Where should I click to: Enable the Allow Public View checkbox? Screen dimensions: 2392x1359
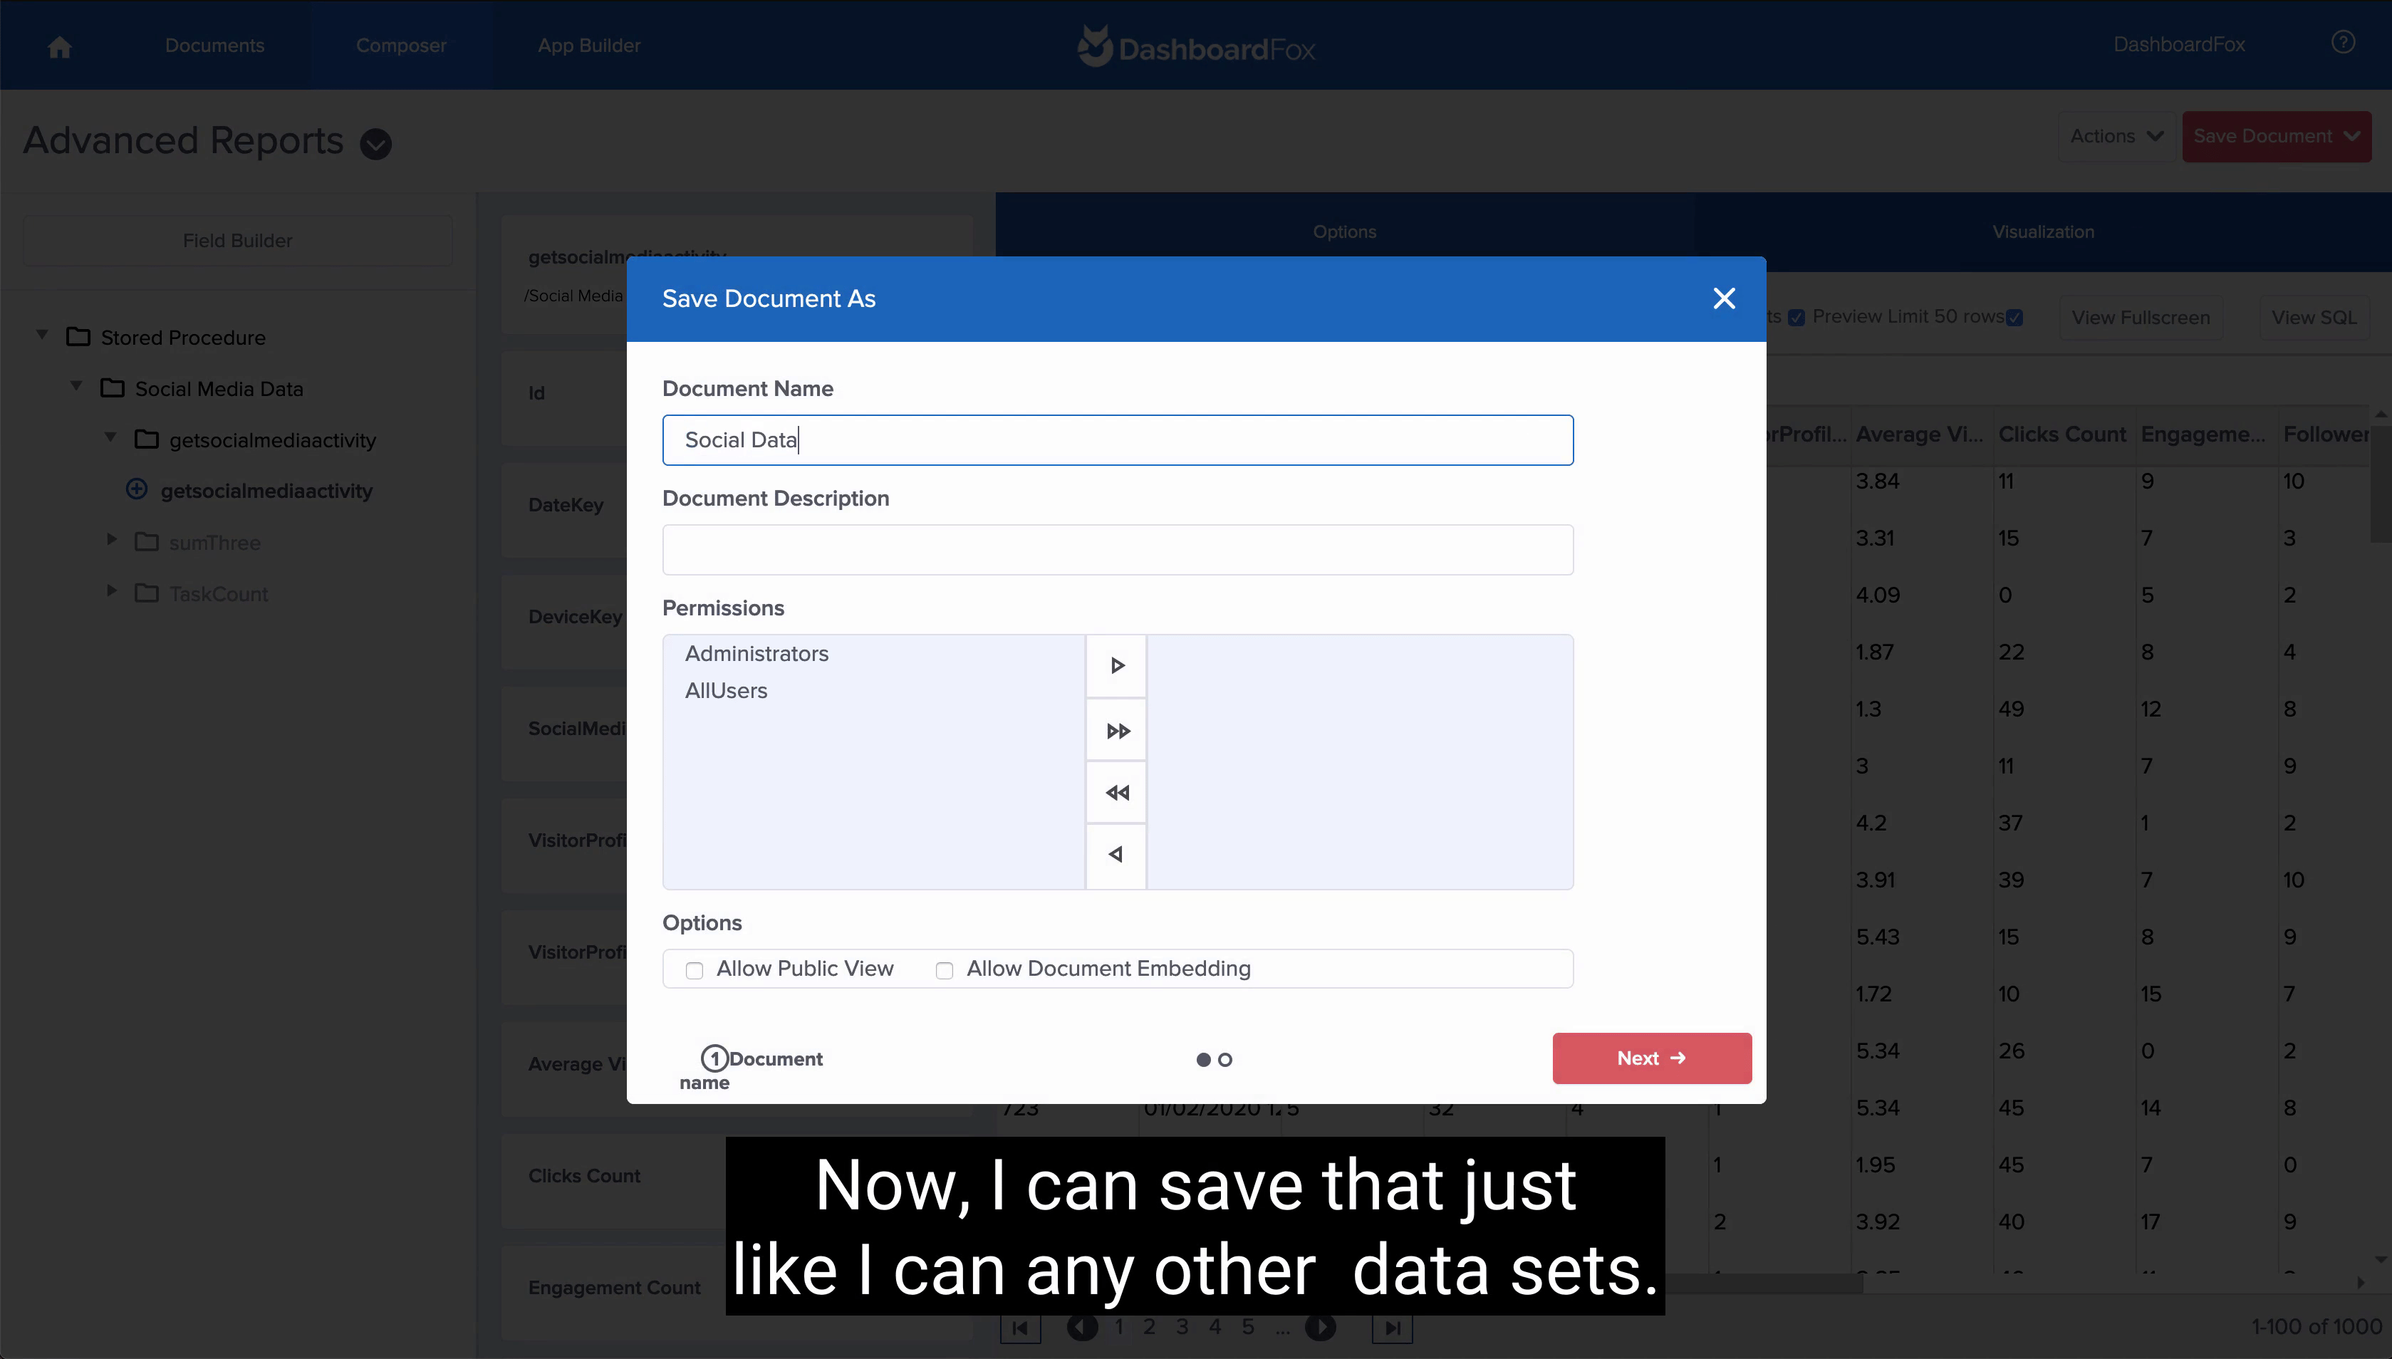(x=695, y=971)
